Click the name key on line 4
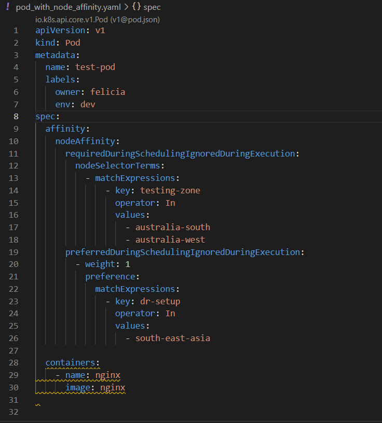382x423 pixels. point(56,67)
